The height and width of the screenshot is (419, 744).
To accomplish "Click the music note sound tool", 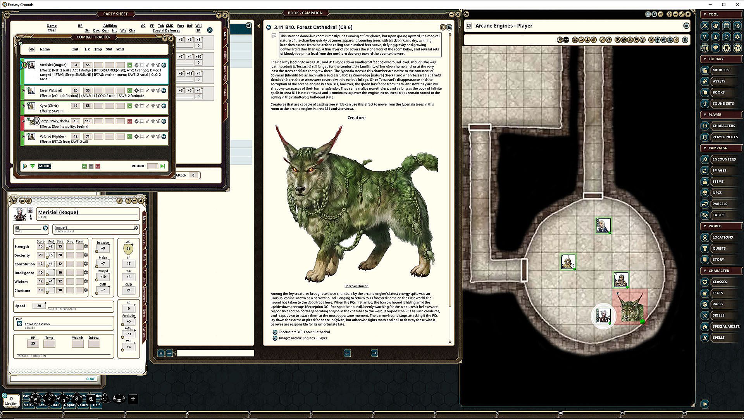I will tap(726, 37).
